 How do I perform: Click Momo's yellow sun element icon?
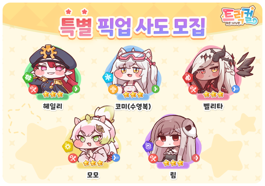click(68, 147)
